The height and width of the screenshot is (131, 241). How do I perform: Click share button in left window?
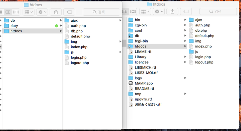[56, 12]
